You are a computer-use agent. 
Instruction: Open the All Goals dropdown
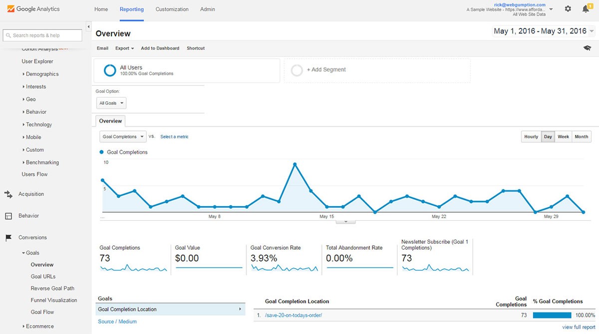click(111, 103)
